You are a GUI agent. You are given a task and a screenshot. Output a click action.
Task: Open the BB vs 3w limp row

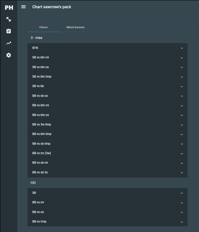tap(107, 125)
